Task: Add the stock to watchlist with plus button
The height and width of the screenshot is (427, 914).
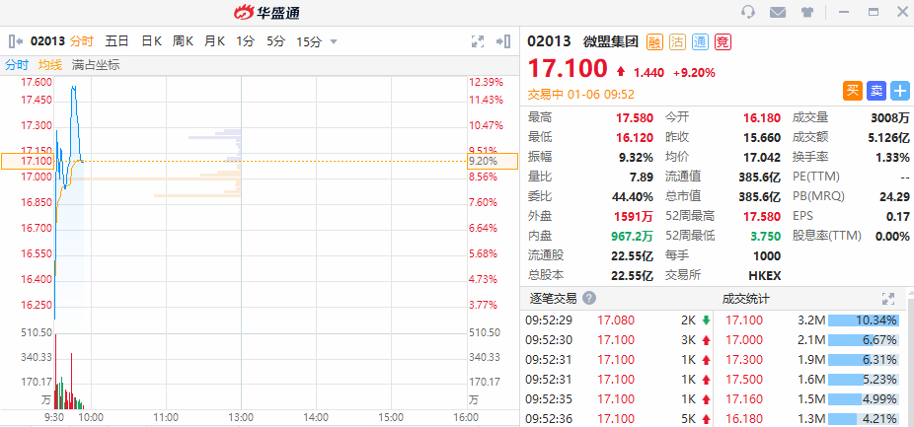Action: (x=900, y=91)
